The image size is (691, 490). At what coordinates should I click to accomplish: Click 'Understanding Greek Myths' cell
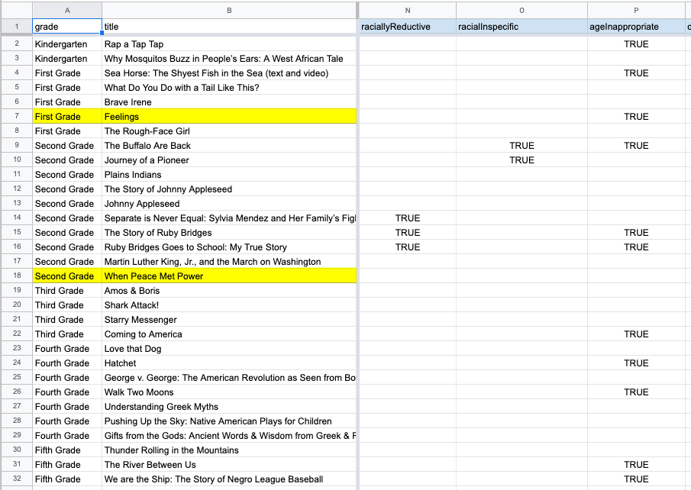tap(229, 407)
